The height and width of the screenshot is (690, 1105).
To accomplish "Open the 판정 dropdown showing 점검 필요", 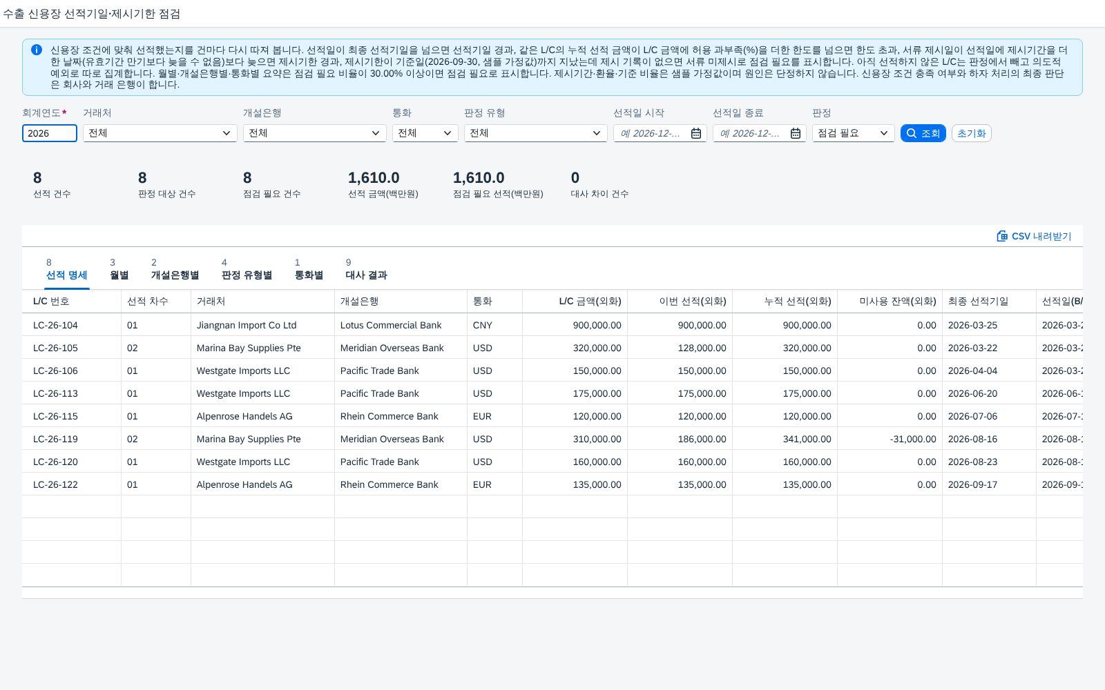I will click(x=854, y=133).
